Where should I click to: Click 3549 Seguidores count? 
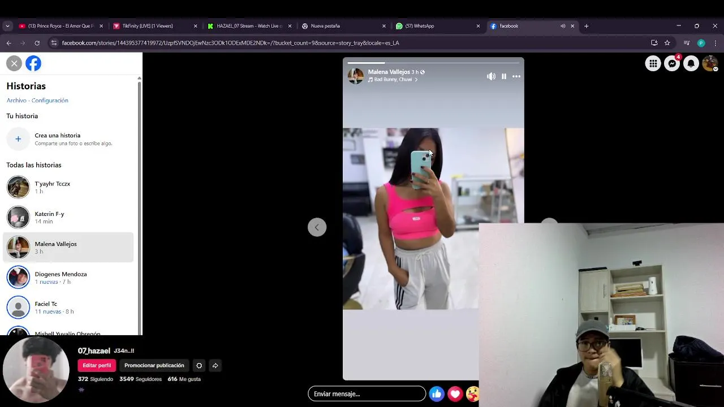[140, 379]
